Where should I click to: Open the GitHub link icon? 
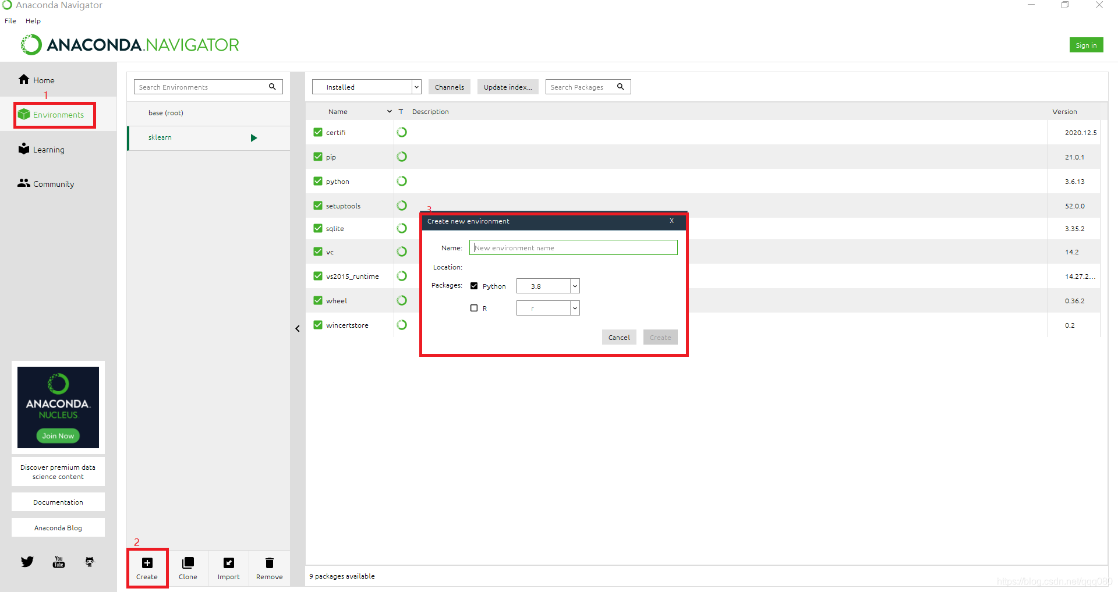90,562
